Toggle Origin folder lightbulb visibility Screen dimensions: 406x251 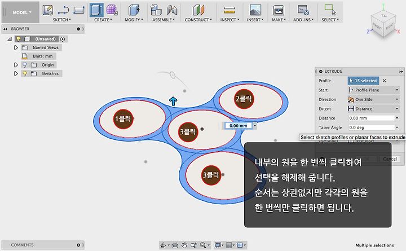[x=25, y=65]
